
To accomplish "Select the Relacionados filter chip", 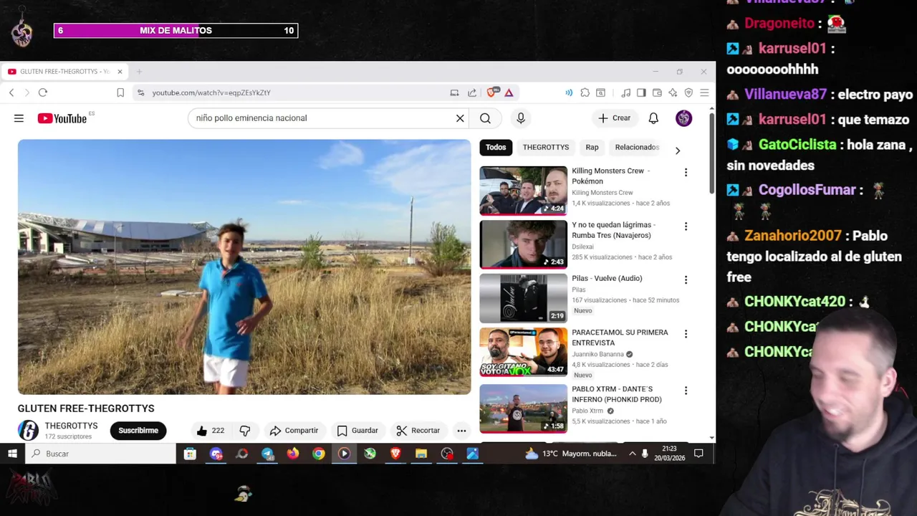I will point(637,147).
